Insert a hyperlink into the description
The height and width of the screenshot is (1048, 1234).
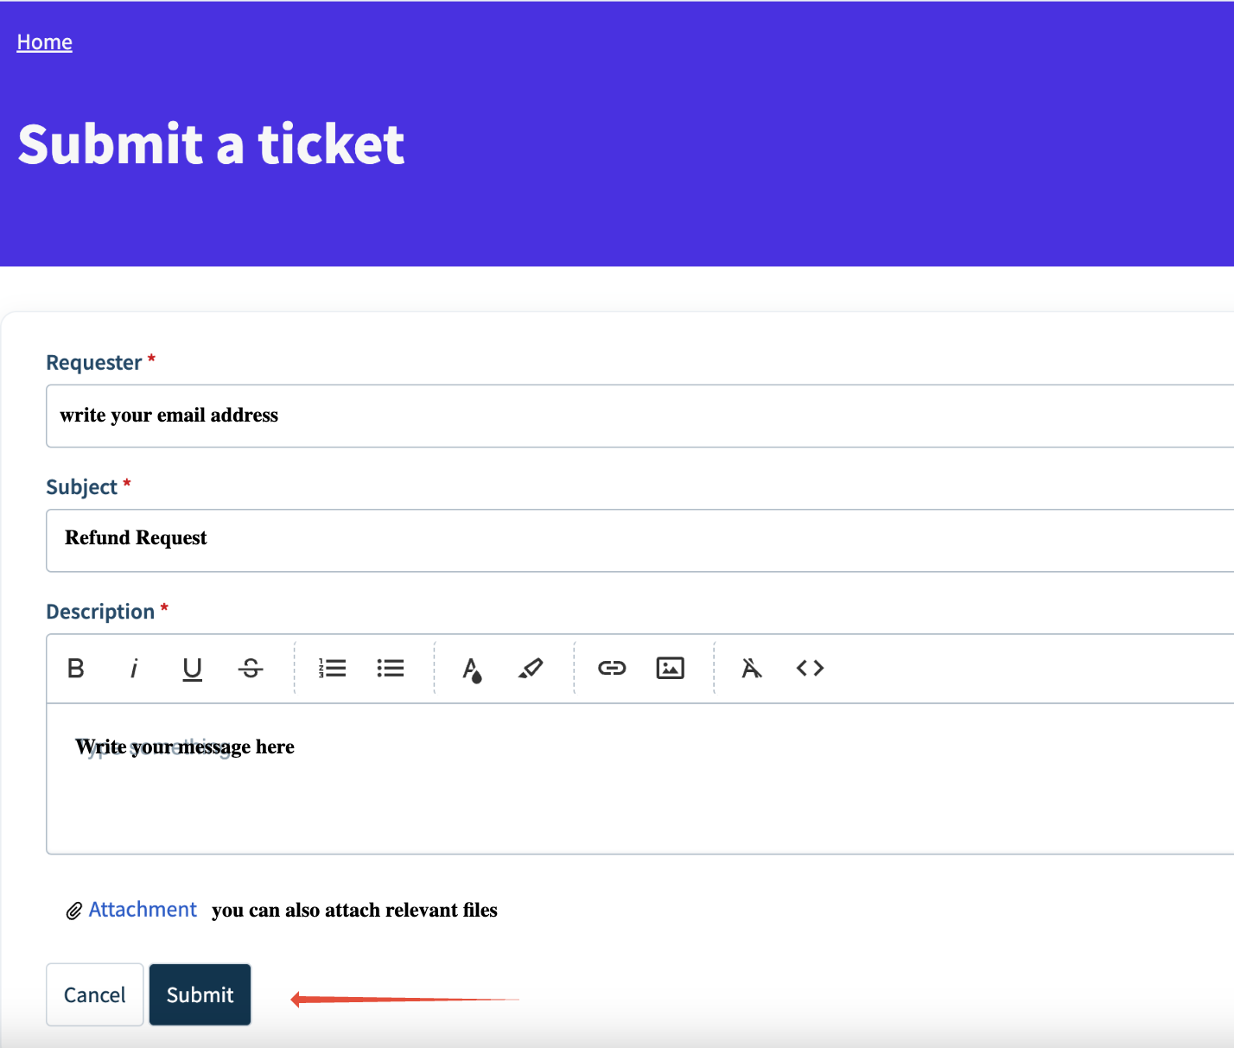(x=612, y=668)
